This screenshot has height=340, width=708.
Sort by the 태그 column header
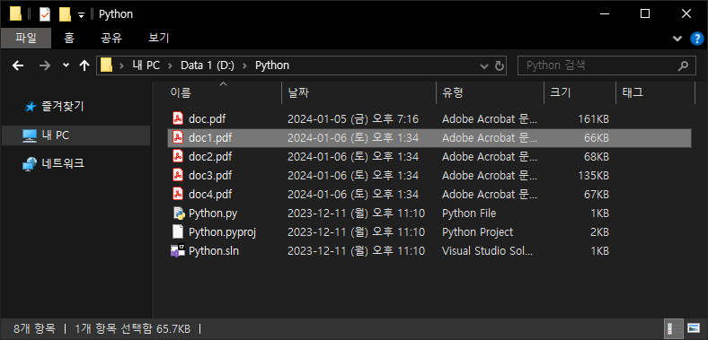coord(655,93)
